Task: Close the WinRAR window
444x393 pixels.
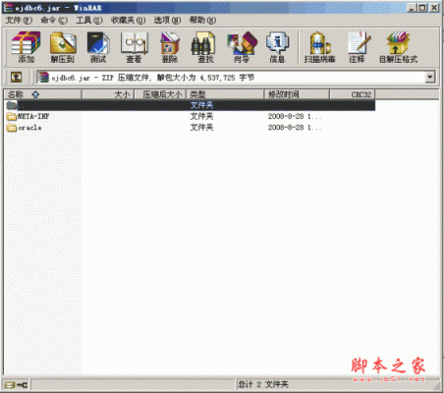Action: 434,8
